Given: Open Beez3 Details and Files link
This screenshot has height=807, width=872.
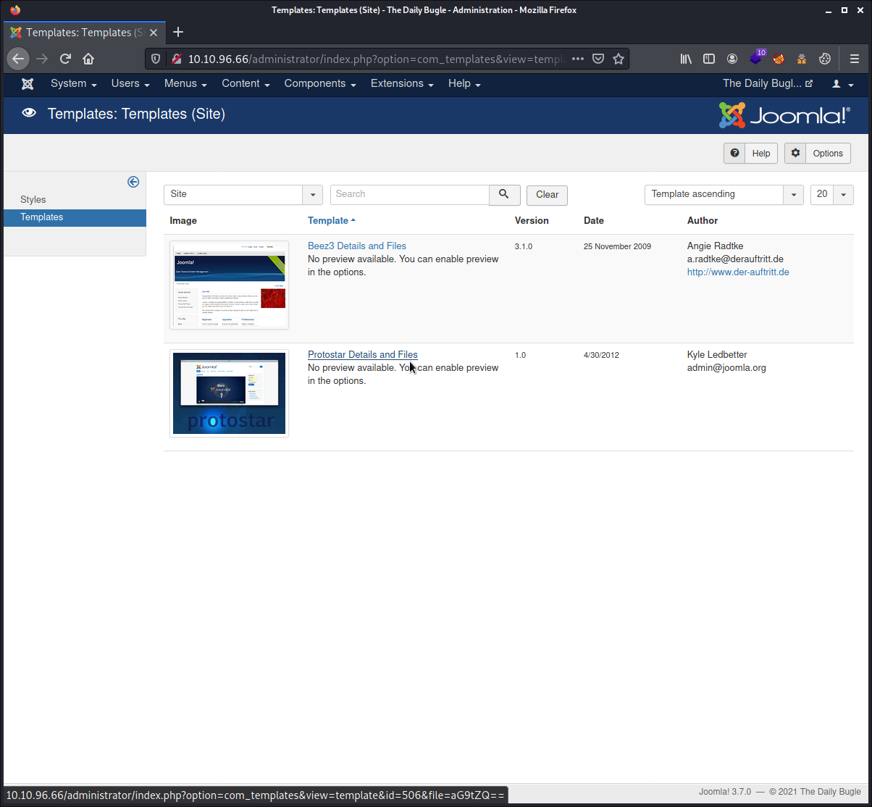Looking at the screenshot, I should pos(357,246).
